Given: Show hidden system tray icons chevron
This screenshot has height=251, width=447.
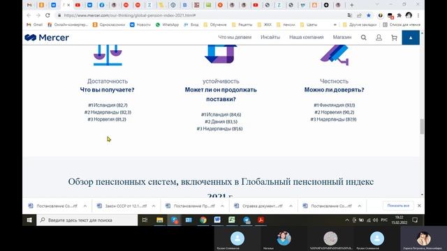Looking at the screenshot, I should (347, 220).
